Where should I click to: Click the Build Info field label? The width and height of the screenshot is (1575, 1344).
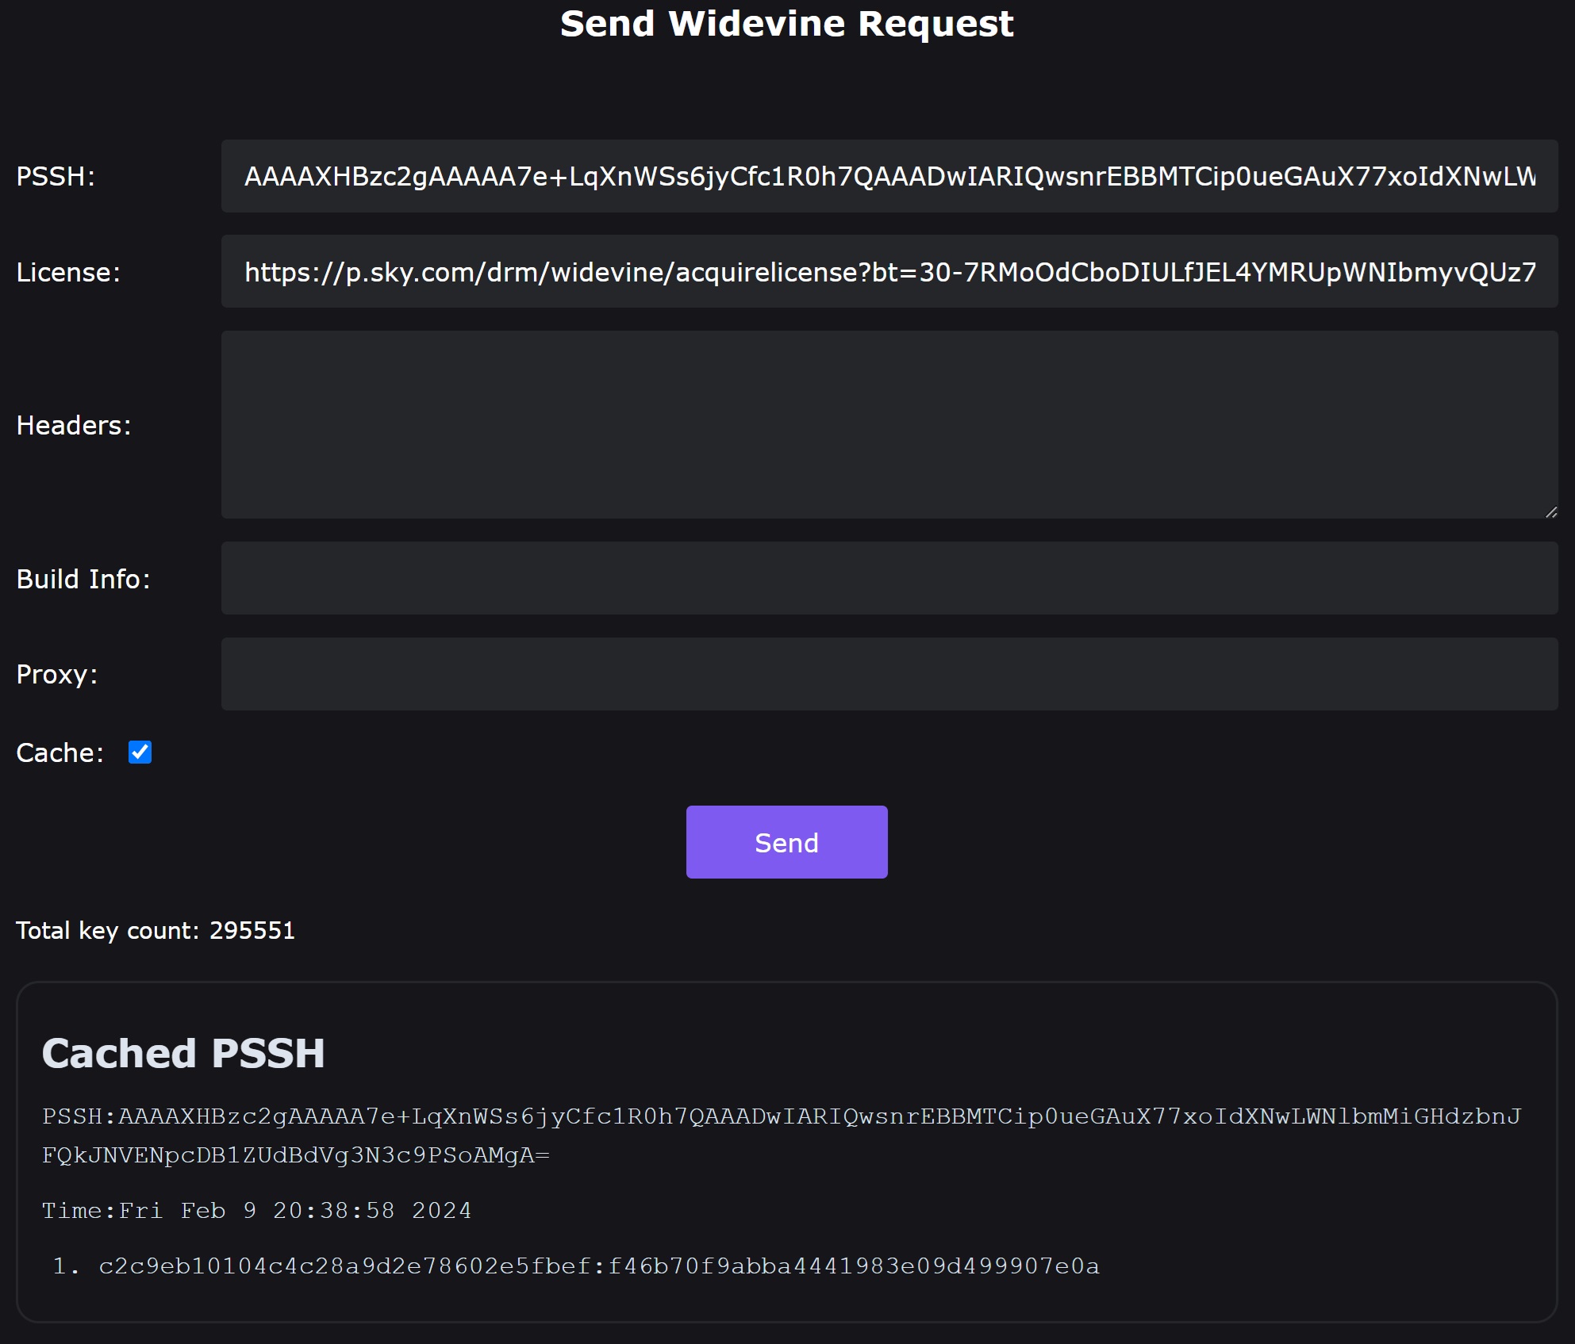coord(83,580)
